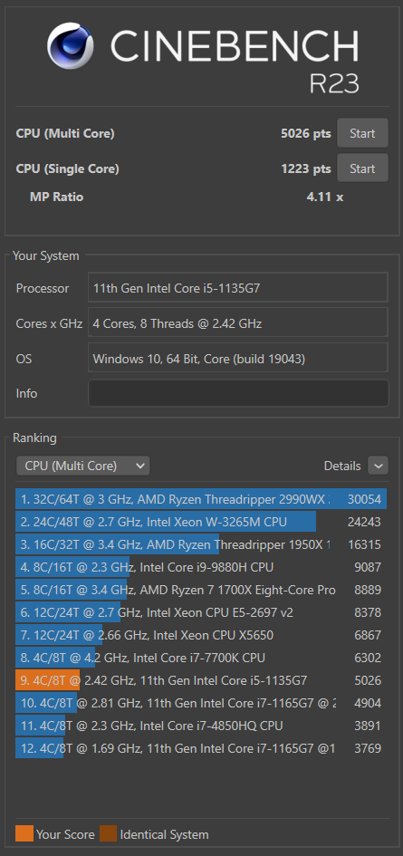The height and width of the screenshot is (856, 403).
Task: Select ranking row AMD Ryzen Threadripper 1950X
Action: pos(201,544)
